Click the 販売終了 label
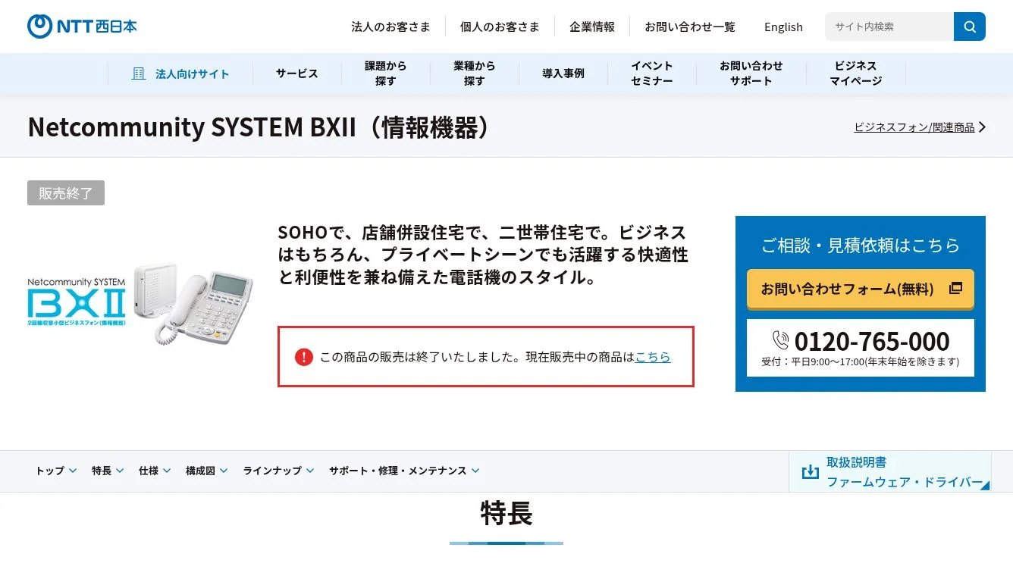The width and height of the screenshot is (1013, 582). click(x=66, y=193)
